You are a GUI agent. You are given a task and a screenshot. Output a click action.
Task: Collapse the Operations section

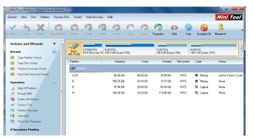pyautogui.click(x=54, y=82)
